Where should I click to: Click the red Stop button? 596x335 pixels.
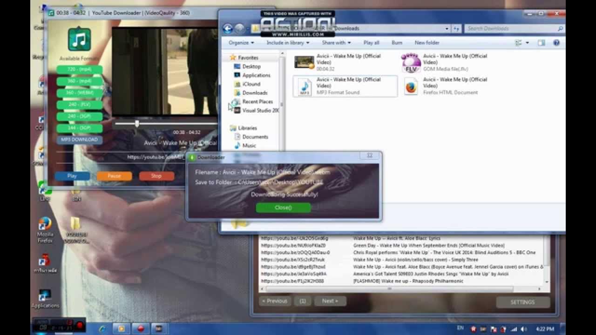point(156,176)
